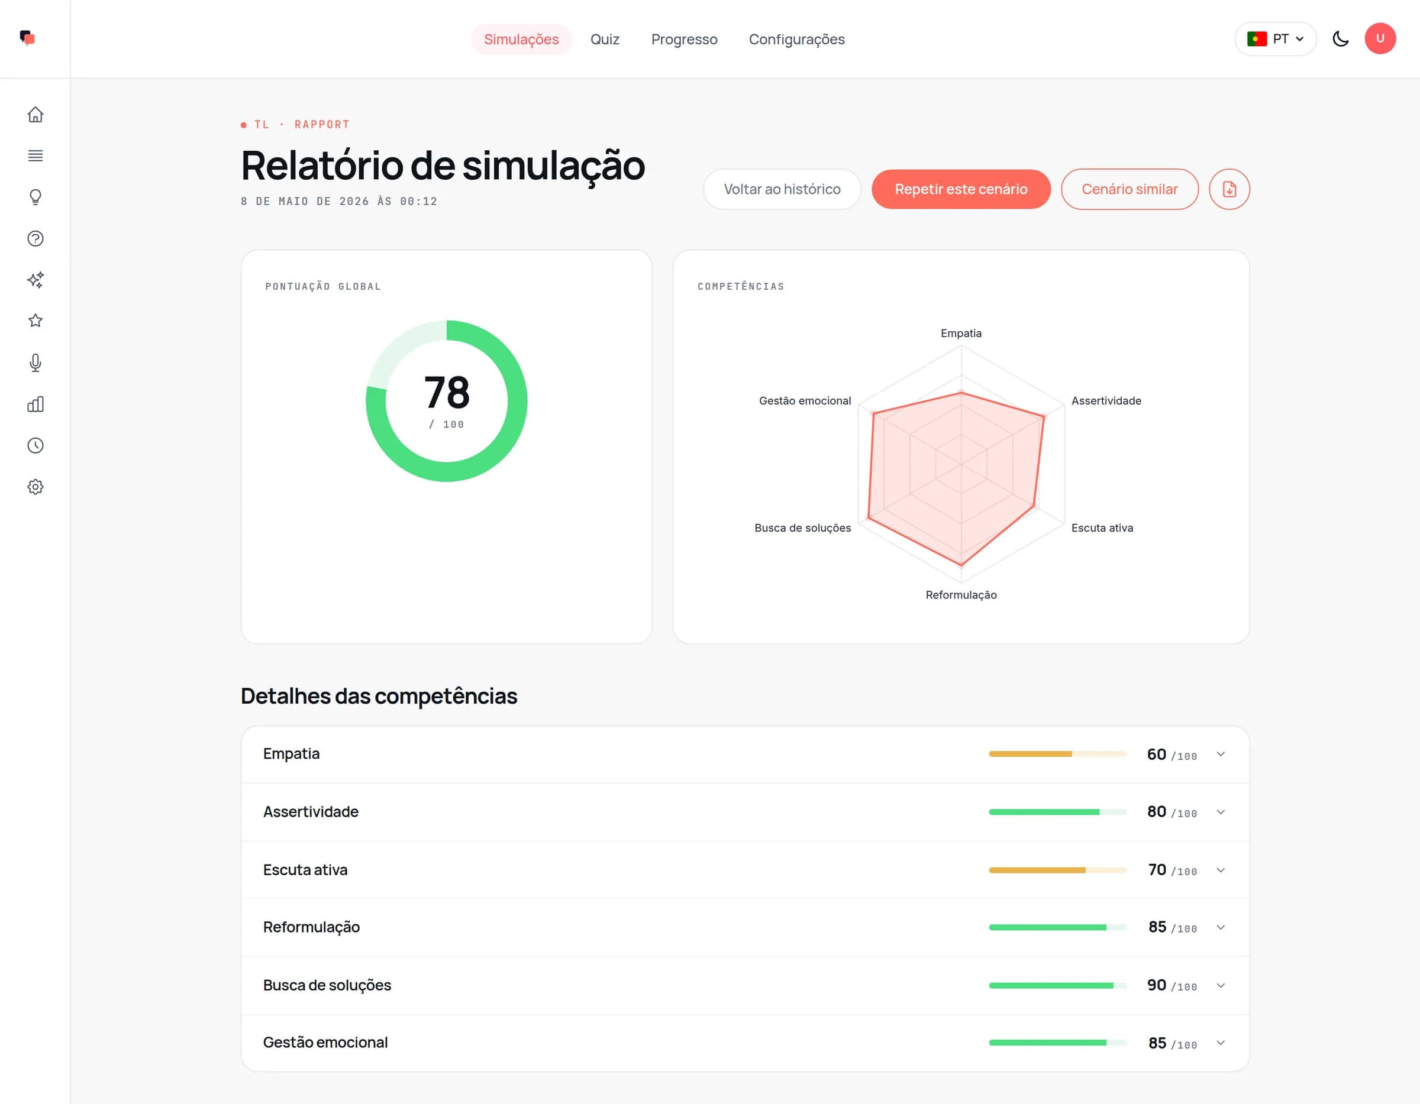Click the clock history icon
This screenshot has height=1104, width=1420.
tap(35, 446)
